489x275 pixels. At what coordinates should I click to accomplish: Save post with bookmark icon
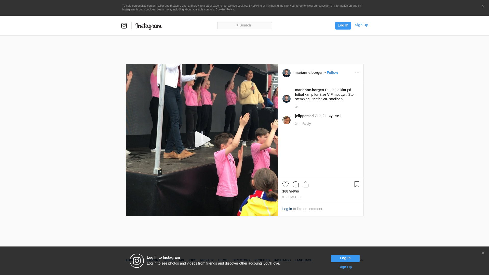[x=357, y=184]
